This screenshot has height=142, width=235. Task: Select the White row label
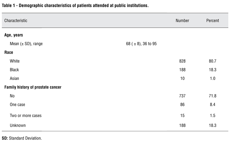(15, 61)
